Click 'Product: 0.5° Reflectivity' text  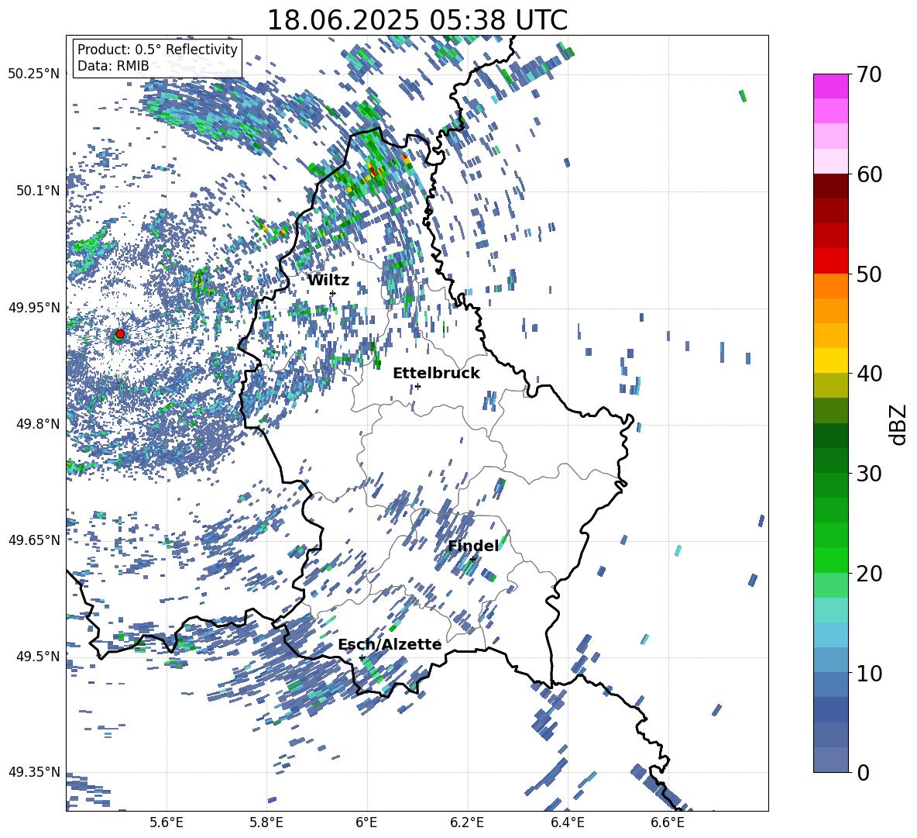coord(157,49)
